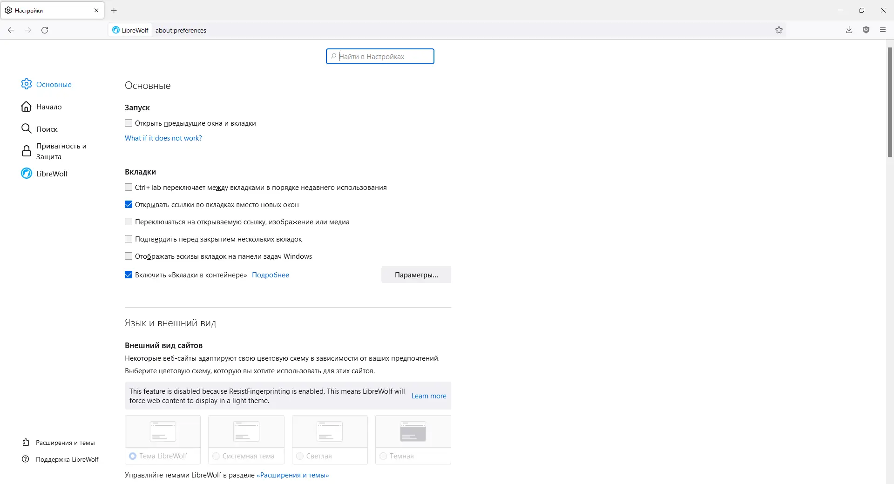Open a new tab with the plus icon
This screenshot has width=894, height=484.
[114, 10]
